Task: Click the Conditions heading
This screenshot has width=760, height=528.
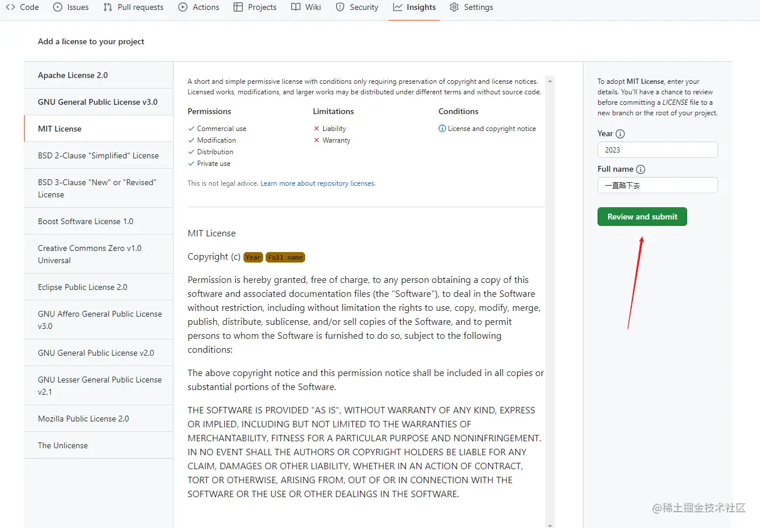Action: pos(458,111)
